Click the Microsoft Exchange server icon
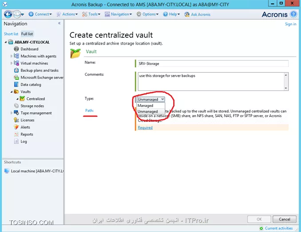 click(16, 77)
